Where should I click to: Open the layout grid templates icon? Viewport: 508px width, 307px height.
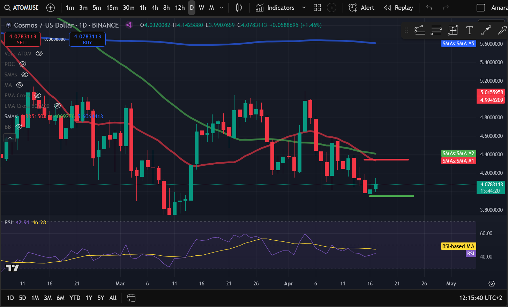(317, 8)
